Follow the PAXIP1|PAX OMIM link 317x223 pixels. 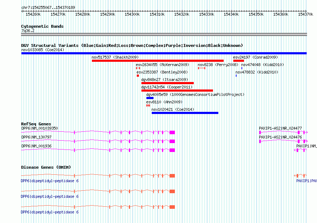(x=306, y=181)
